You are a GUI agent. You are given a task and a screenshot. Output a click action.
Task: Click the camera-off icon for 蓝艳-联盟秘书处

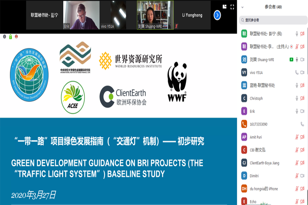click(303, 85)
